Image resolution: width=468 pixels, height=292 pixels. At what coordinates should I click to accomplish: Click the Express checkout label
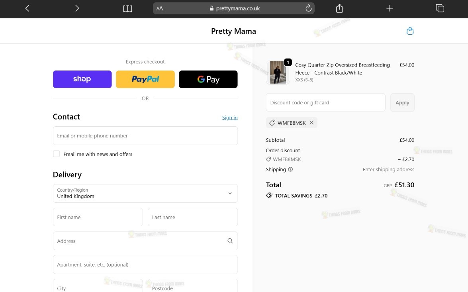[x=145, y=62]
